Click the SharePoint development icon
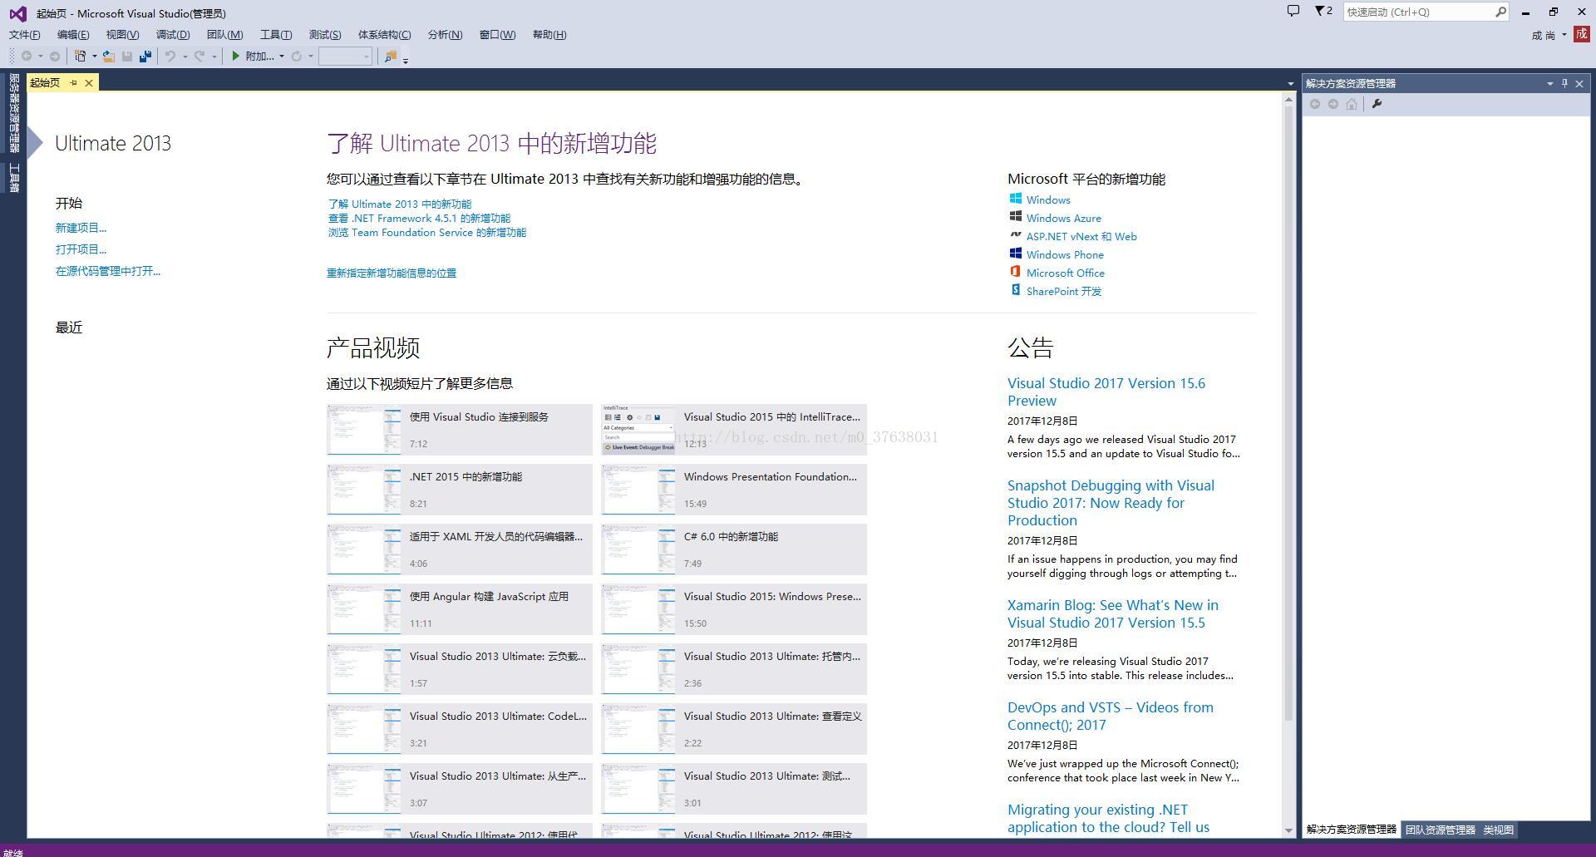Image resolution: width=1596 pixels, height=857 pixels. click(1015, 290)
